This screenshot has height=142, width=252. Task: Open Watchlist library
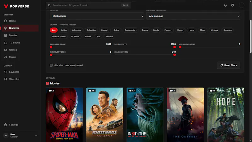[x=20, y=79]
